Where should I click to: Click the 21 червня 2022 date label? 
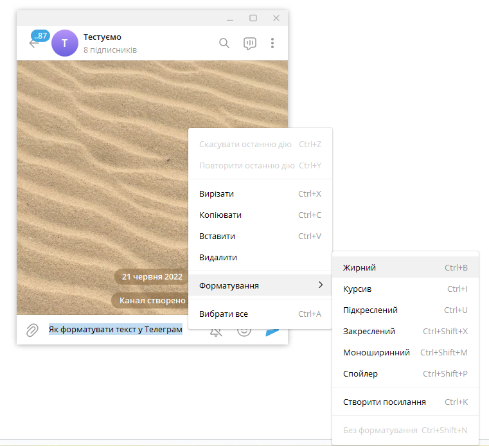coord(152,276)
